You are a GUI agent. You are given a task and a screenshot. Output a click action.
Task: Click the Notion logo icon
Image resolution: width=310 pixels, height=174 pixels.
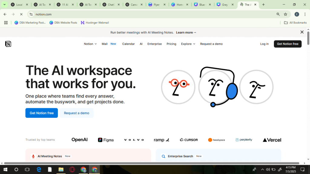click(8, 44)
